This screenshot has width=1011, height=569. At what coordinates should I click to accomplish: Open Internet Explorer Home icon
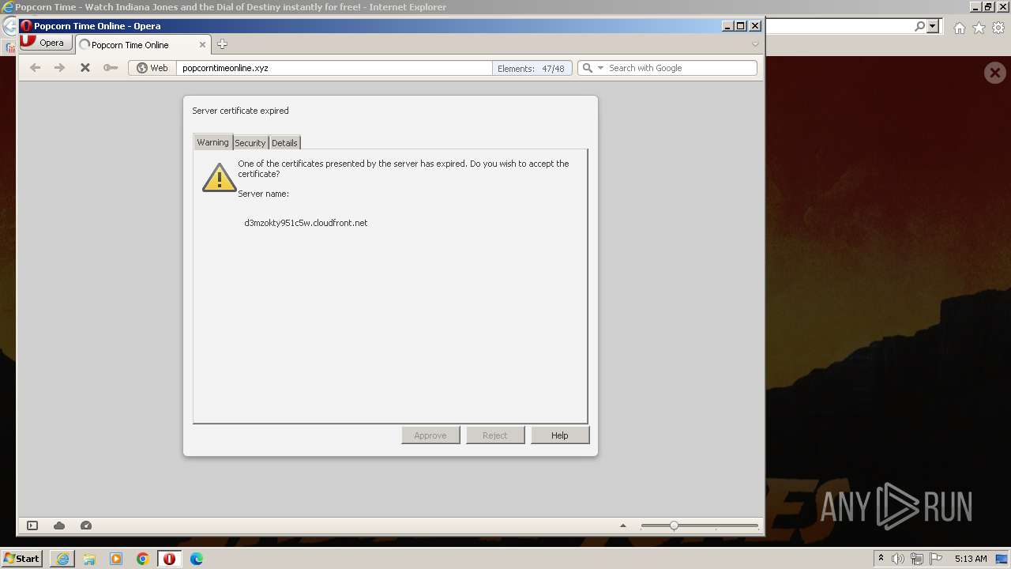tap(959, 28)
